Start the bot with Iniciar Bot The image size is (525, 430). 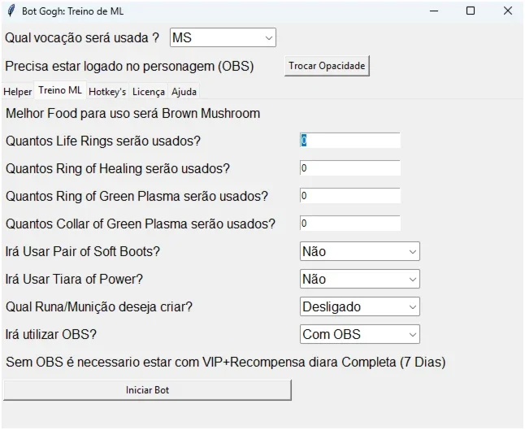(147, 390)
